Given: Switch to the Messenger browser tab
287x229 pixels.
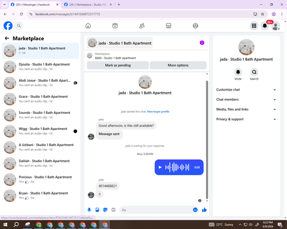Looking at the screenshot, I should [33, 5].
